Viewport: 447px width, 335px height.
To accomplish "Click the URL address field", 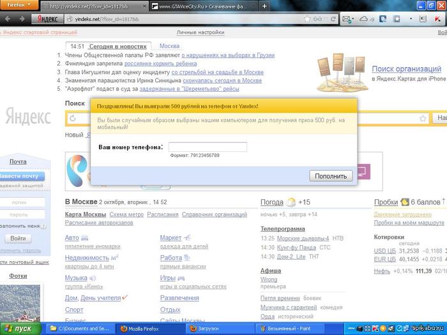I will coord(185,19).
